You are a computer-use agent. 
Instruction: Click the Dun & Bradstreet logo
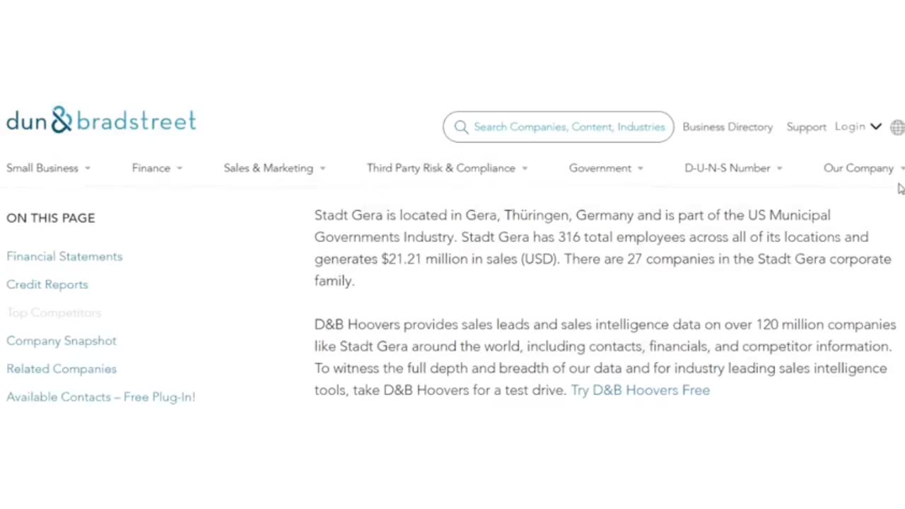tap(101, 120)
